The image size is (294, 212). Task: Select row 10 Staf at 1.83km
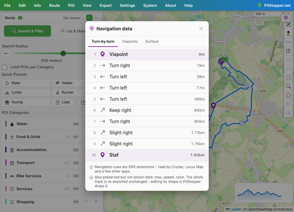pyautogui.click(x=147, y=155)
